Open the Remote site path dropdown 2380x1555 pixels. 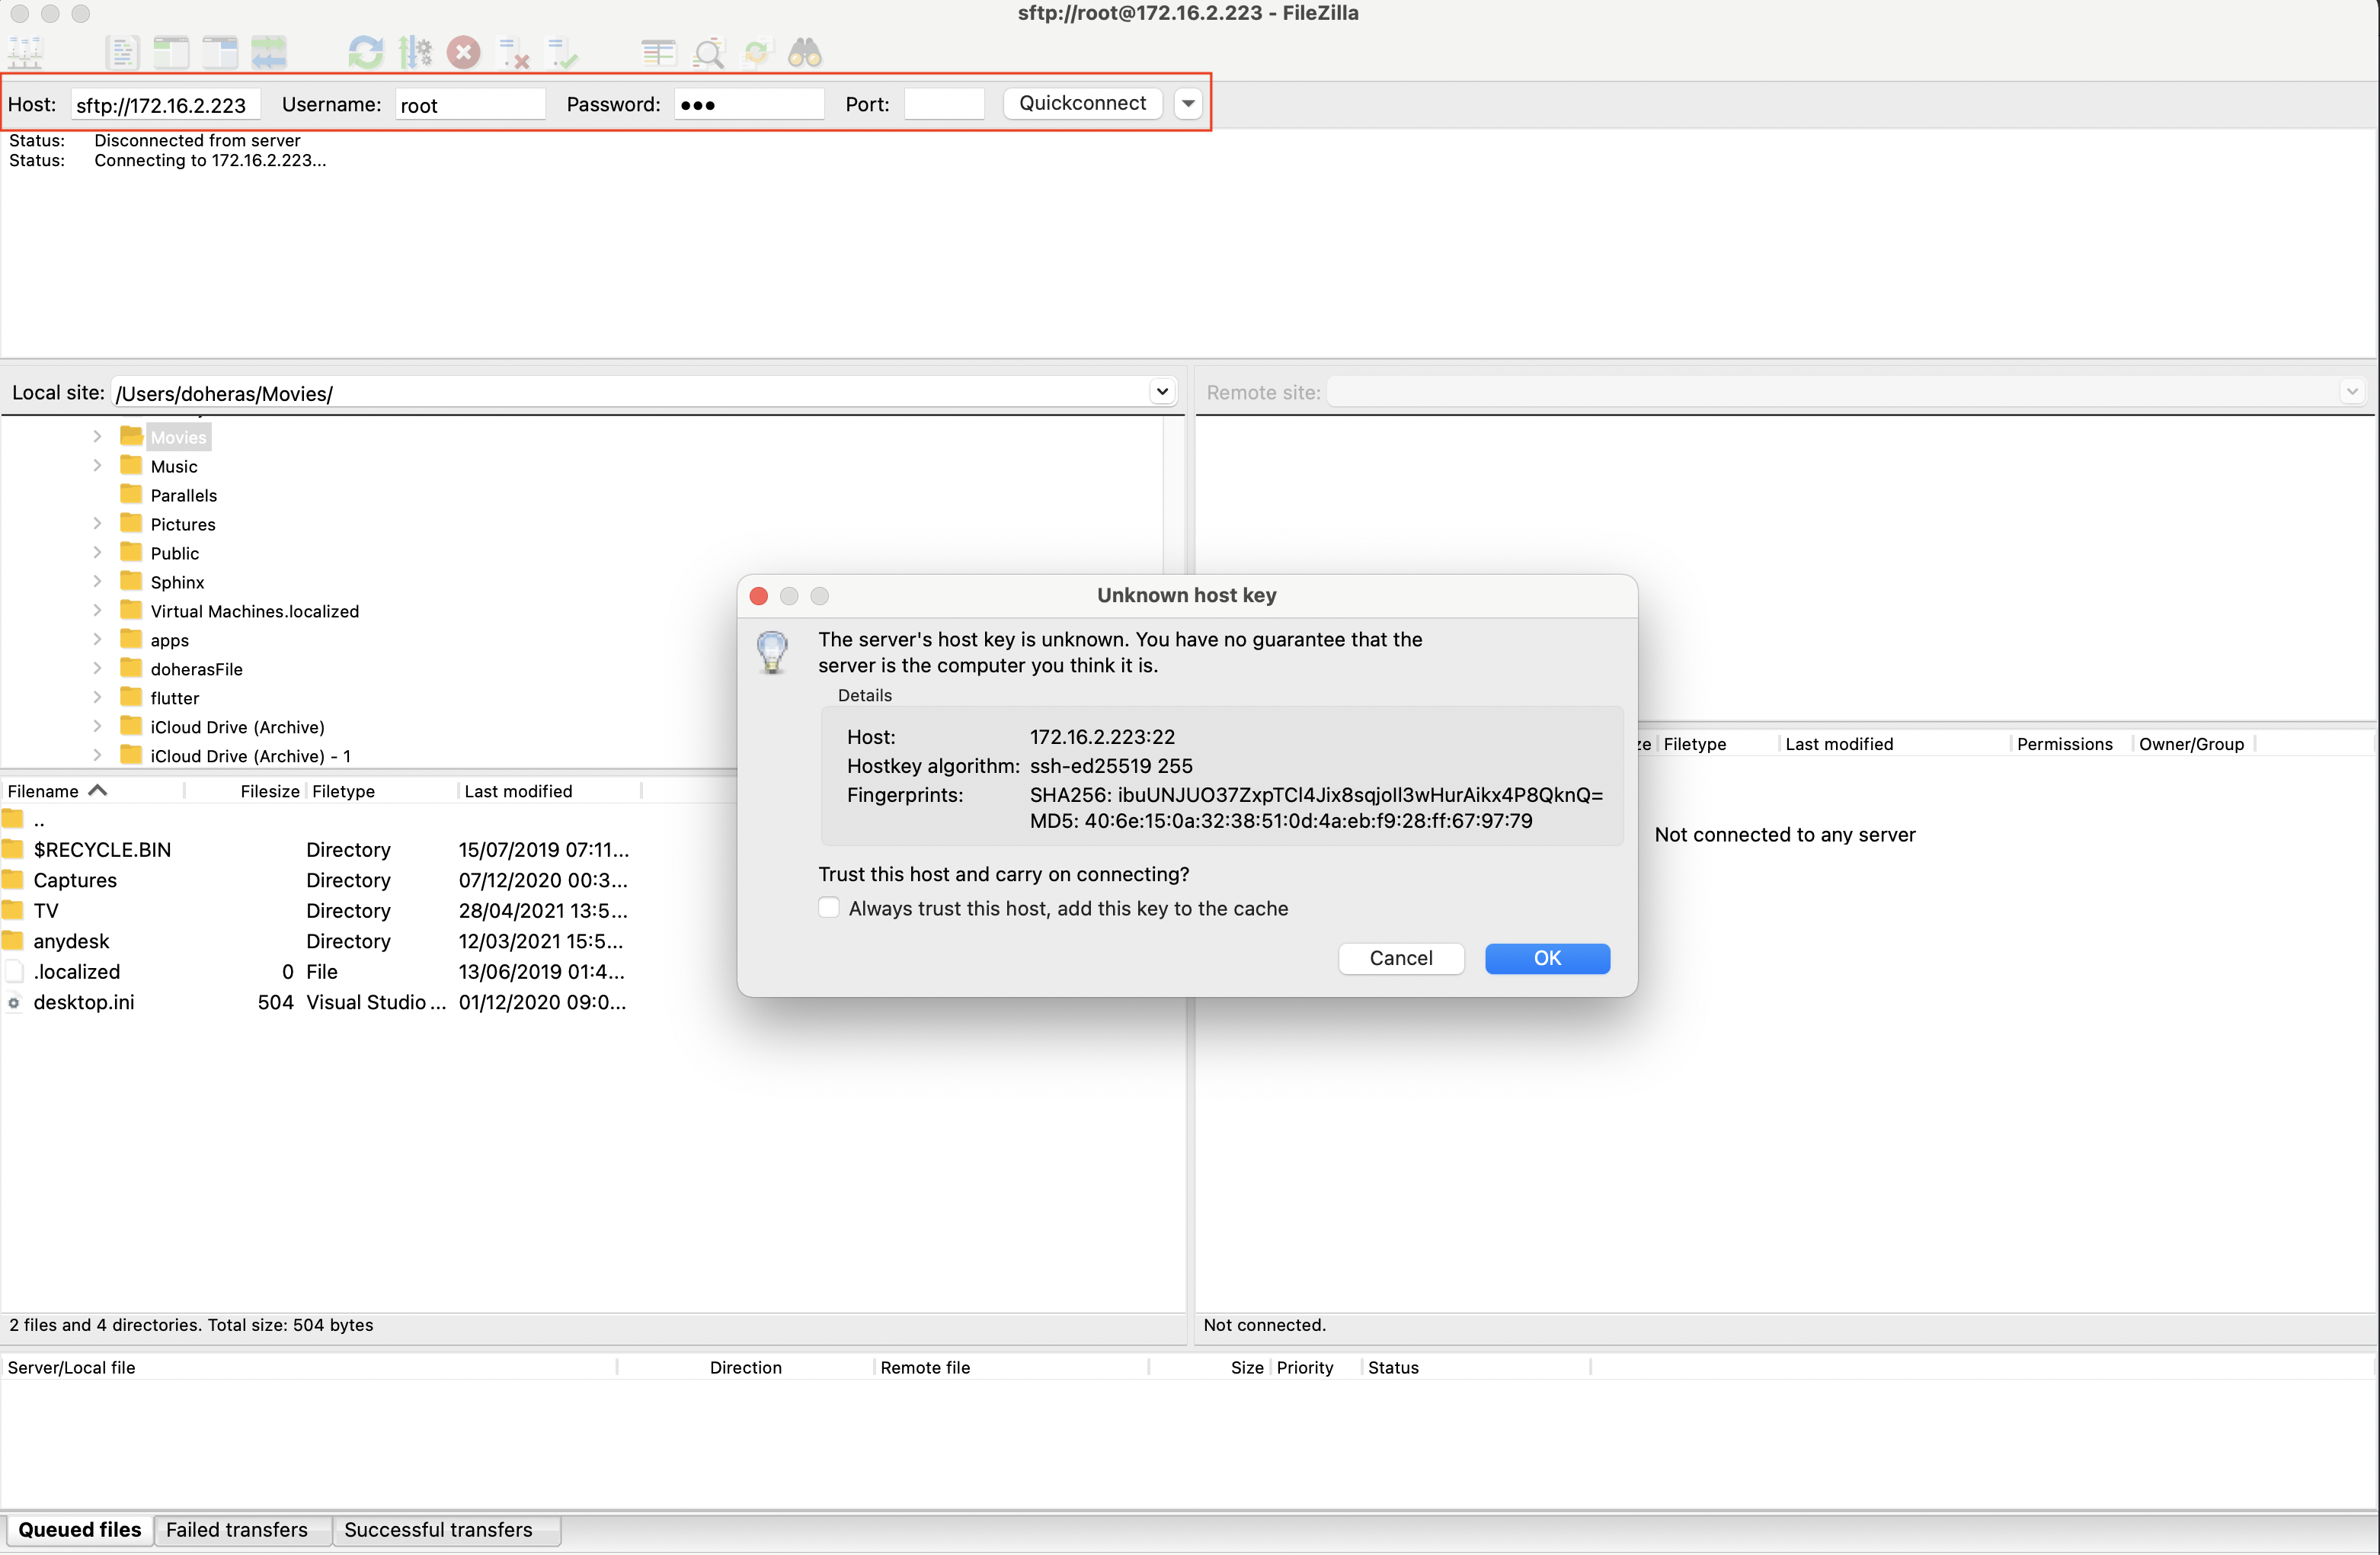click(2352, 393)
